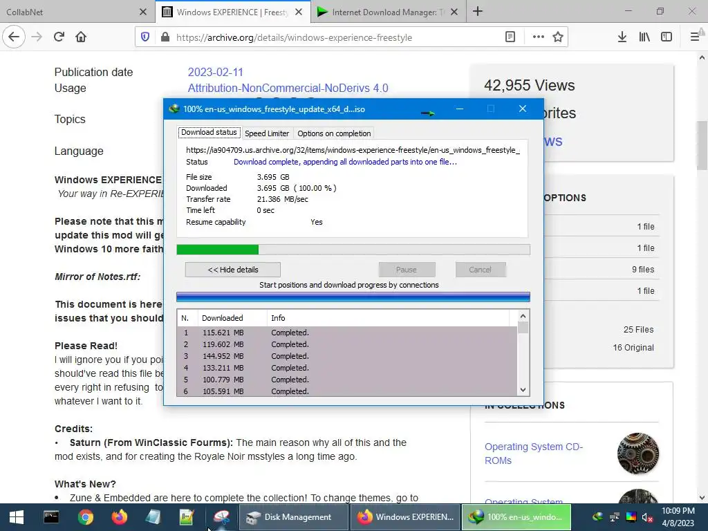Click the muted volume tray icon
Viewport: 708px width, 531px height.
tap(647, 517)
